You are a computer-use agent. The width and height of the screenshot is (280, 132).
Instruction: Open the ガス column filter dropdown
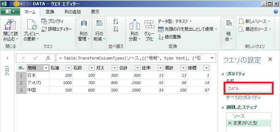(115, 68)
